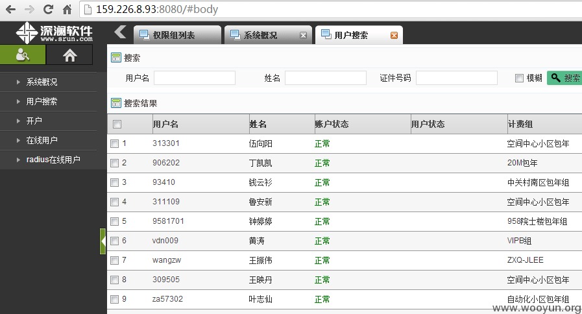Click the tab-scroll left chevron arrow
582x314 pixels.
120,32
